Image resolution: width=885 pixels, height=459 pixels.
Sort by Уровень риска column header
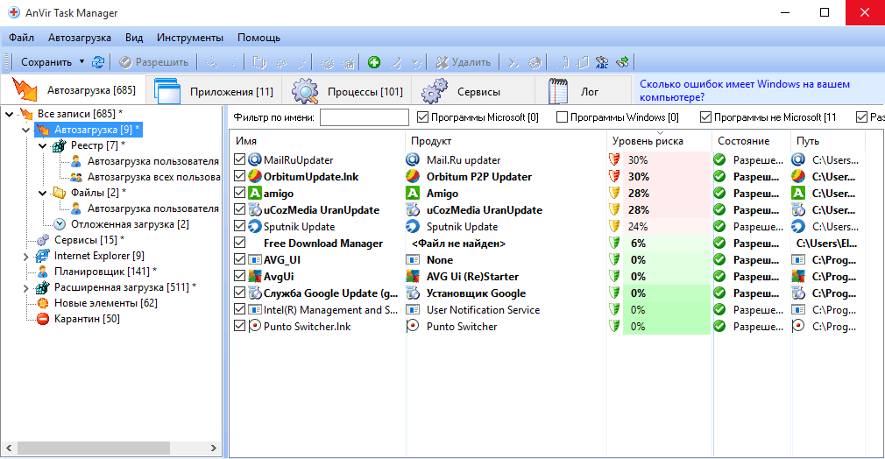[659, 140]
